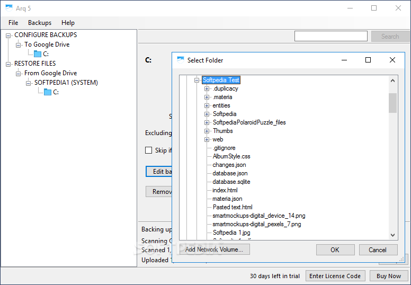Collapse the RESTORE FILES tree node

(x=8, y=64)
